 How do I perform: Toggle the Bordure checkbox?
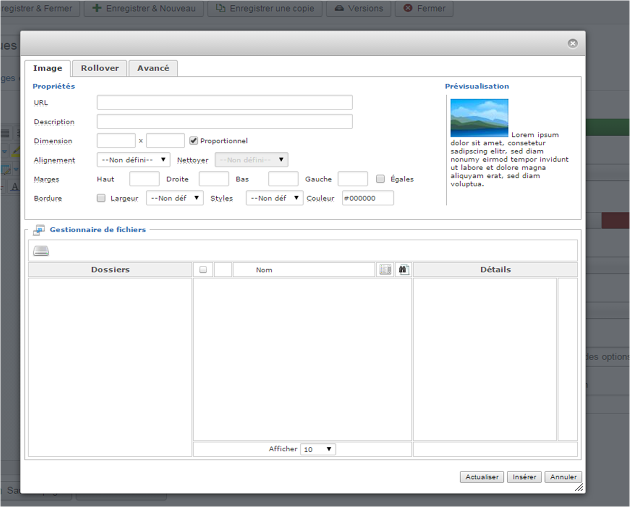(x=101, y=198)
